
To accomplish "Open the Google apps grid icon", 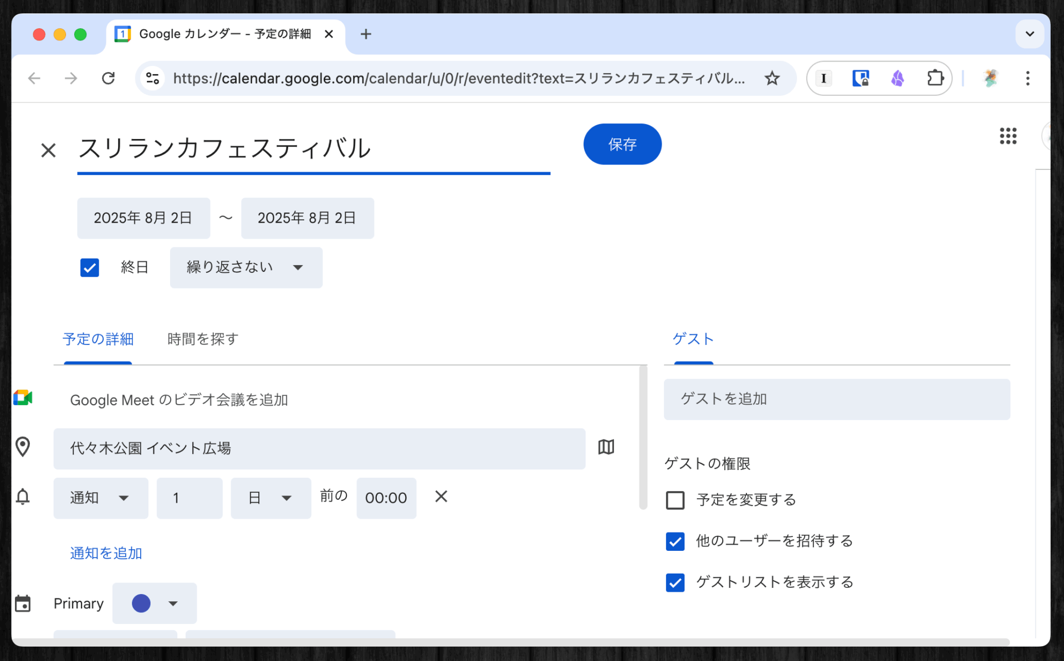I will coord(1007,136).
